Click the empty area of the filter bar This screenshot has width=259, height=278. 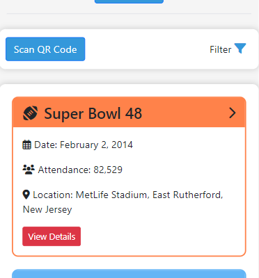click(x=146, y=49)
